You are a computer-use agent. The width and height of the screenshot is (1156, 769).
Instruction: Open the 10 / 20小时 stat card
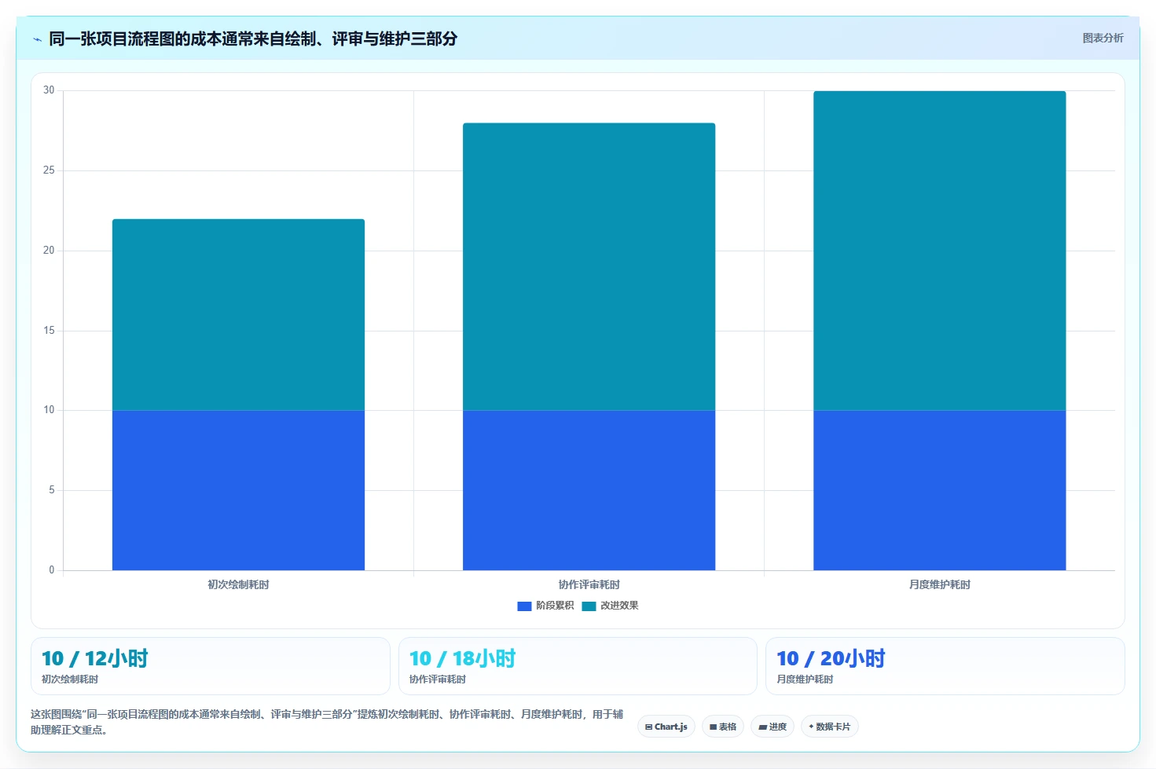click(945, 666)
